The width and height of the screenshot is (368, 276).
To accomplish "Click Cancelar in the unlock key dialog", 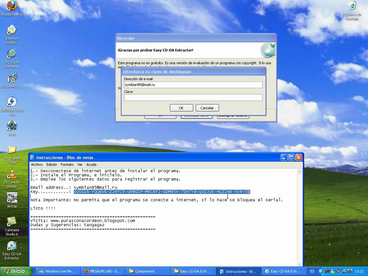I will 207,108.
